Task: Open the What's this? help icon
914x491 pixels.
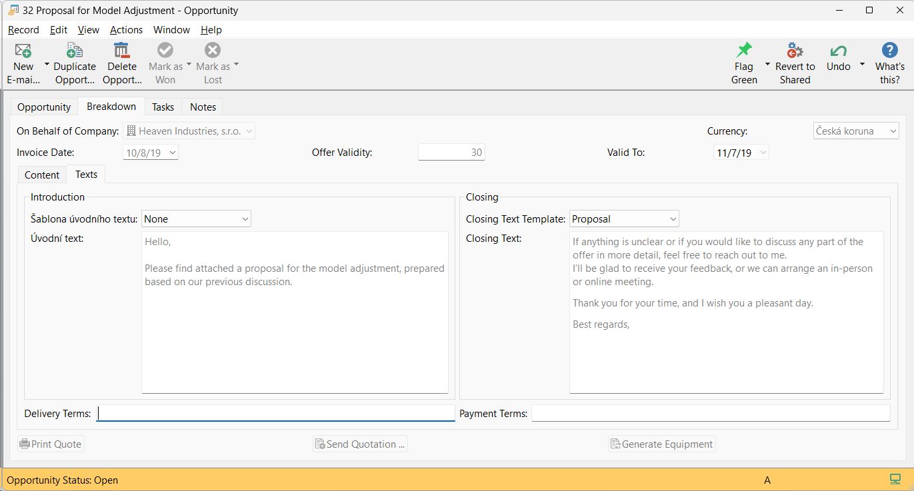Action: coord(889,51)
